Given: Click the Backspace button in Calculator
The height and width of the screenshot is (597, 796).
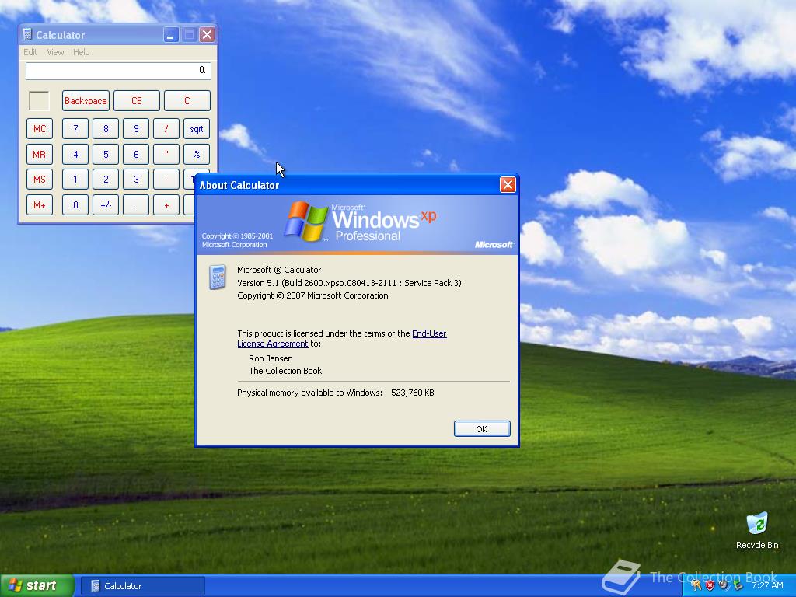Looking at the screenshot, I should (x=86, y=100).
